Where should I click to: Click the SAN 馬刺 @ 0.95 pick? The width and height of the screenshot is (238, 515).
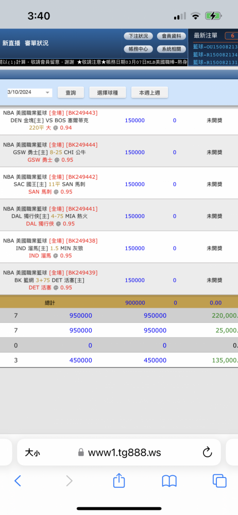(50, 192)
